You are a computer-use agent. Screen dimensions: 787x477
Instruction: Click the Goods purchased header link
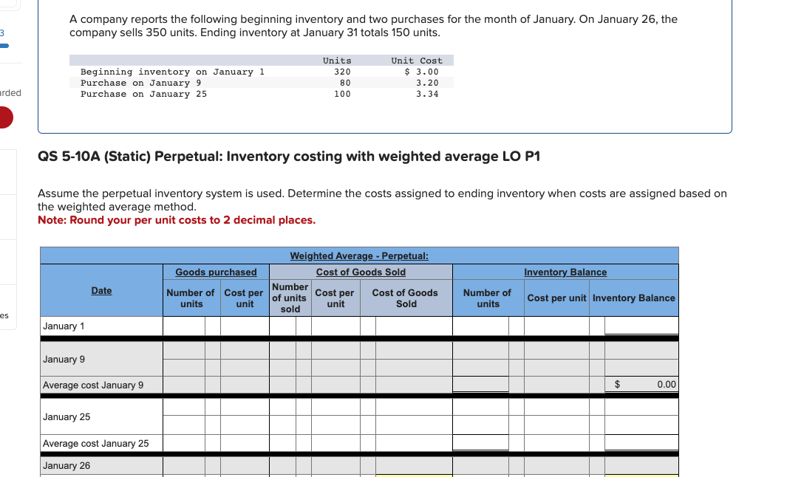216,272
